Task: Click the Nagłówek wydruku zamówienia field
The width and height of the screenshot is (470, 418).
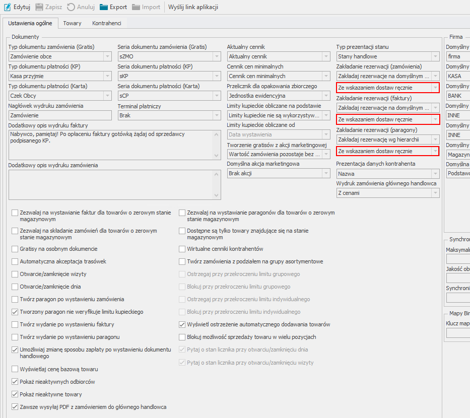Action: pos(60,115)
